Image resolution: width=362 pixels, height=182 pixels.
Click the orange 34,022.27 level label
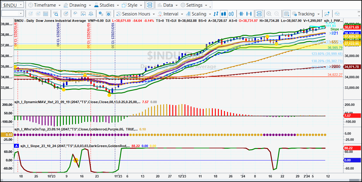[x=335, y=75]
